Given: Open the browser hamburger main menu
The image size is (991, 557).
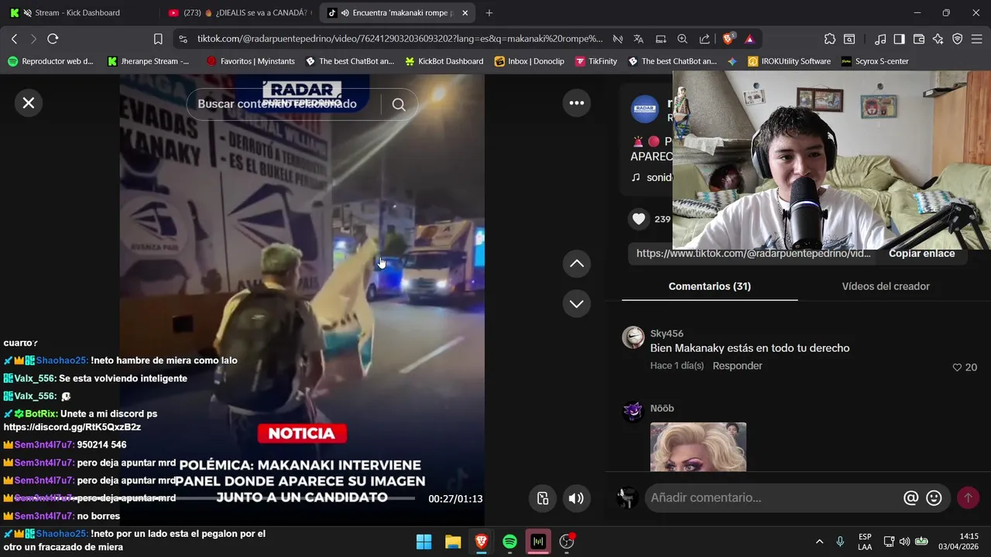Looking at the screenshot, I should tap(976, 39).
